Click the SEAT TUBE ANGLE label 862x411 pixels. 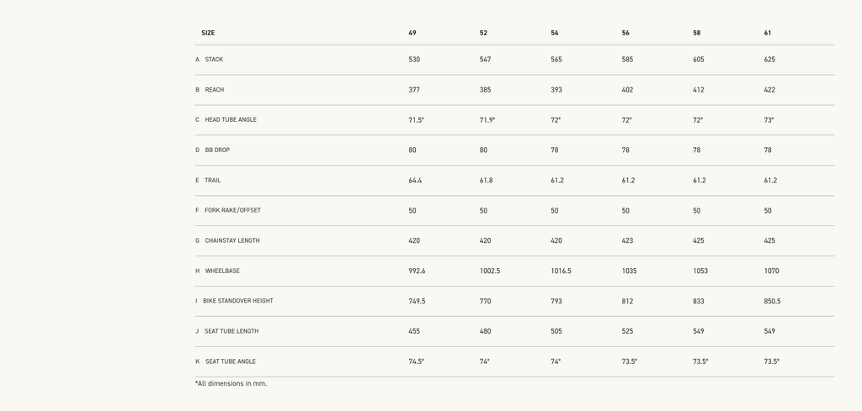(x=231, y=361)
